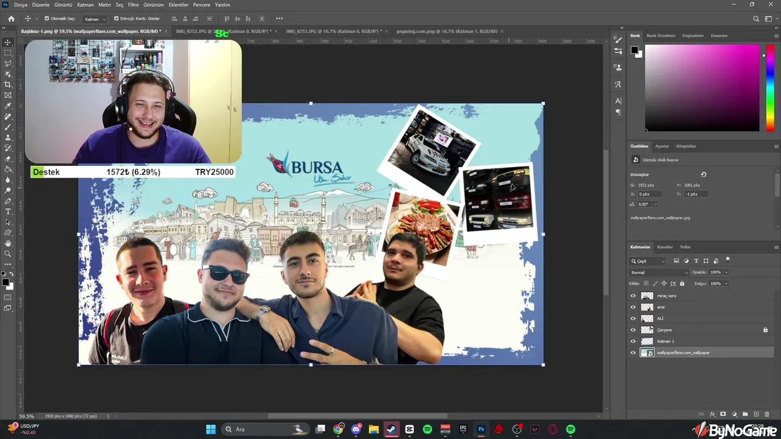Toggle Dönüşt. Kontr. Göster checkbox

coord(117,19)
